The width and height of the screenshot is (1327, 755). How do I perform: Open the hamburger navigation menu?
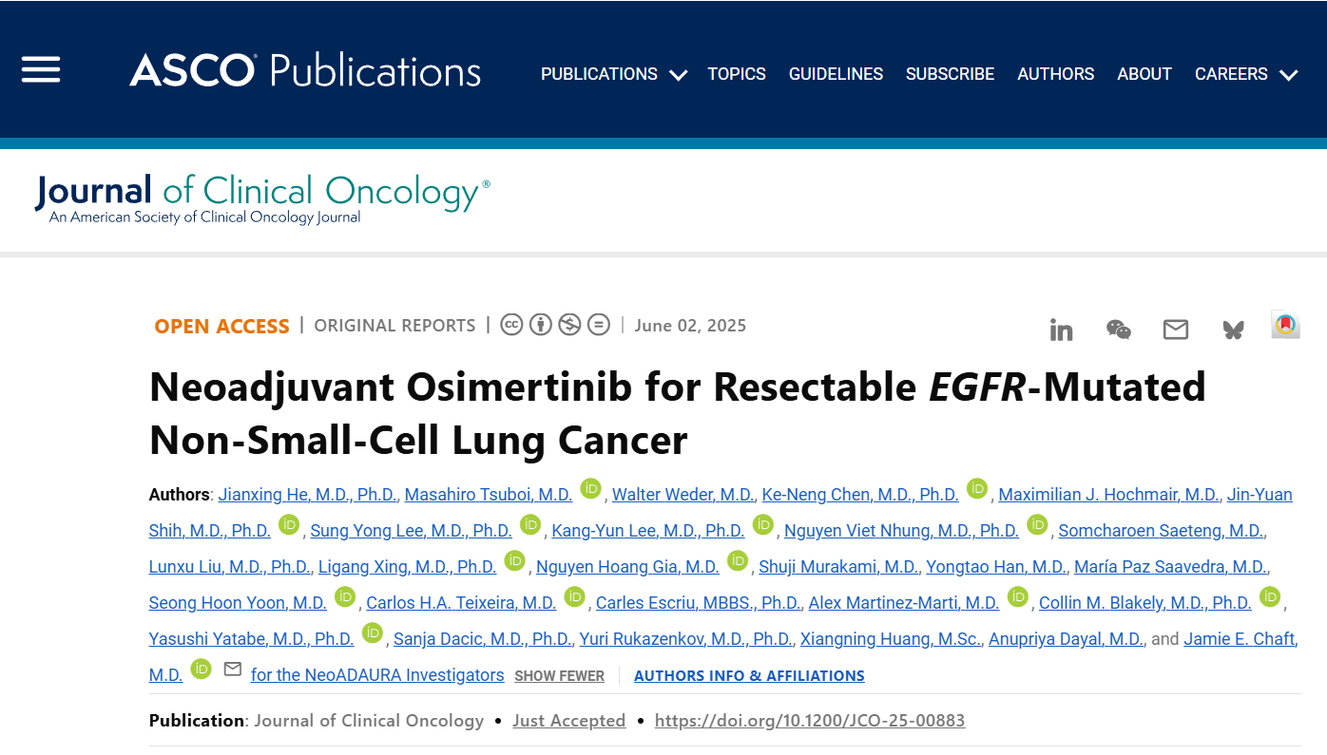point(41,70)
